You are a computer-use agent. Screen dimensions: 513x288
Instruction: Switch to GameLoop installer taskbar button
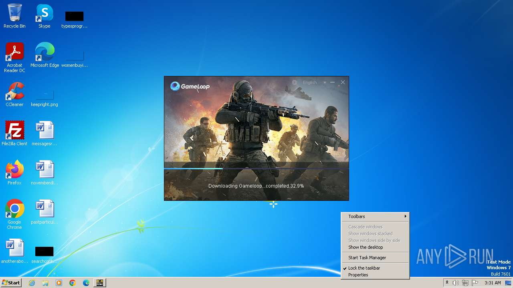point(100,283)
